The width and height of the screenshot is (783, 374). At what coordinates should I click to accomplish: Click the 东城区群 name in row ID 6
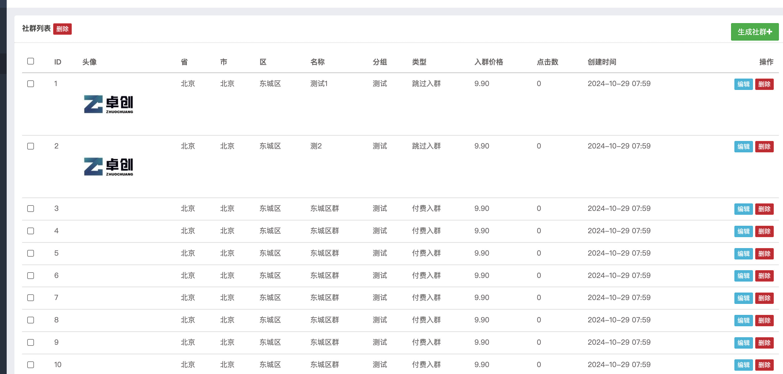click(324, 276)
